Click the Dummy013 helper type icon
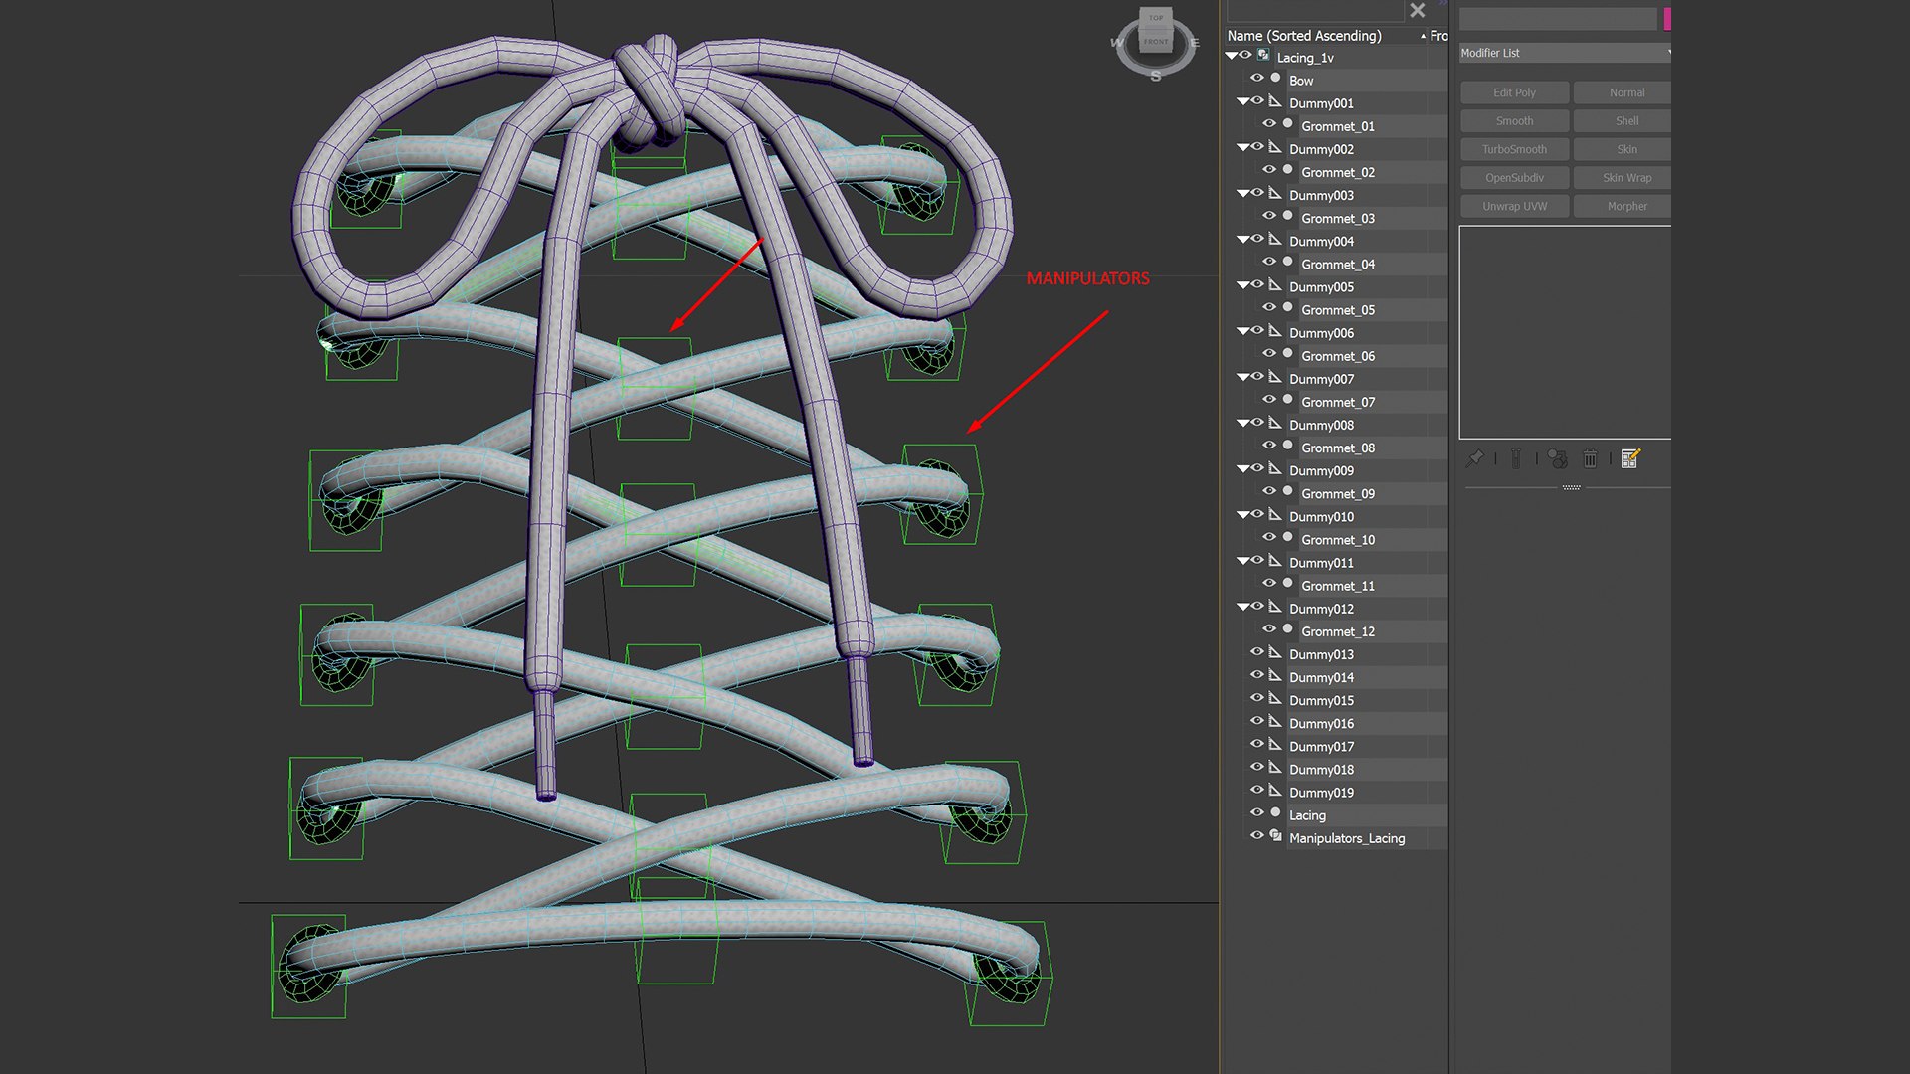Image resolution: width=1910 pixels, height=1074 pixels. 1275,652
